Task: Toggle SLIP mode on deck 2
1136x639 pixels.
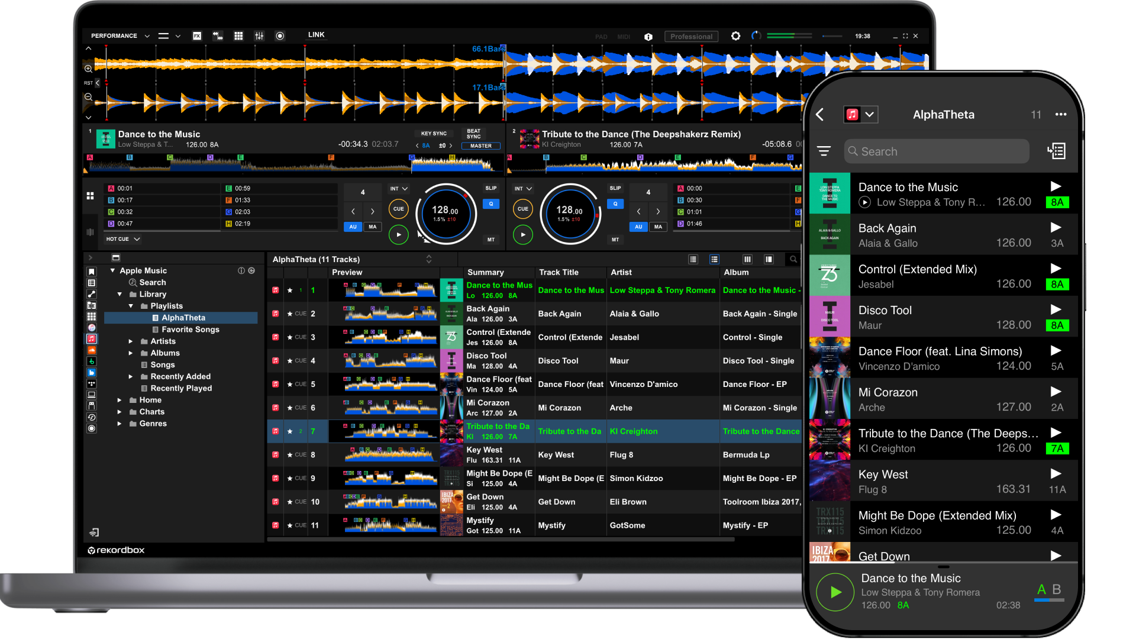Action: coord(615,189)
